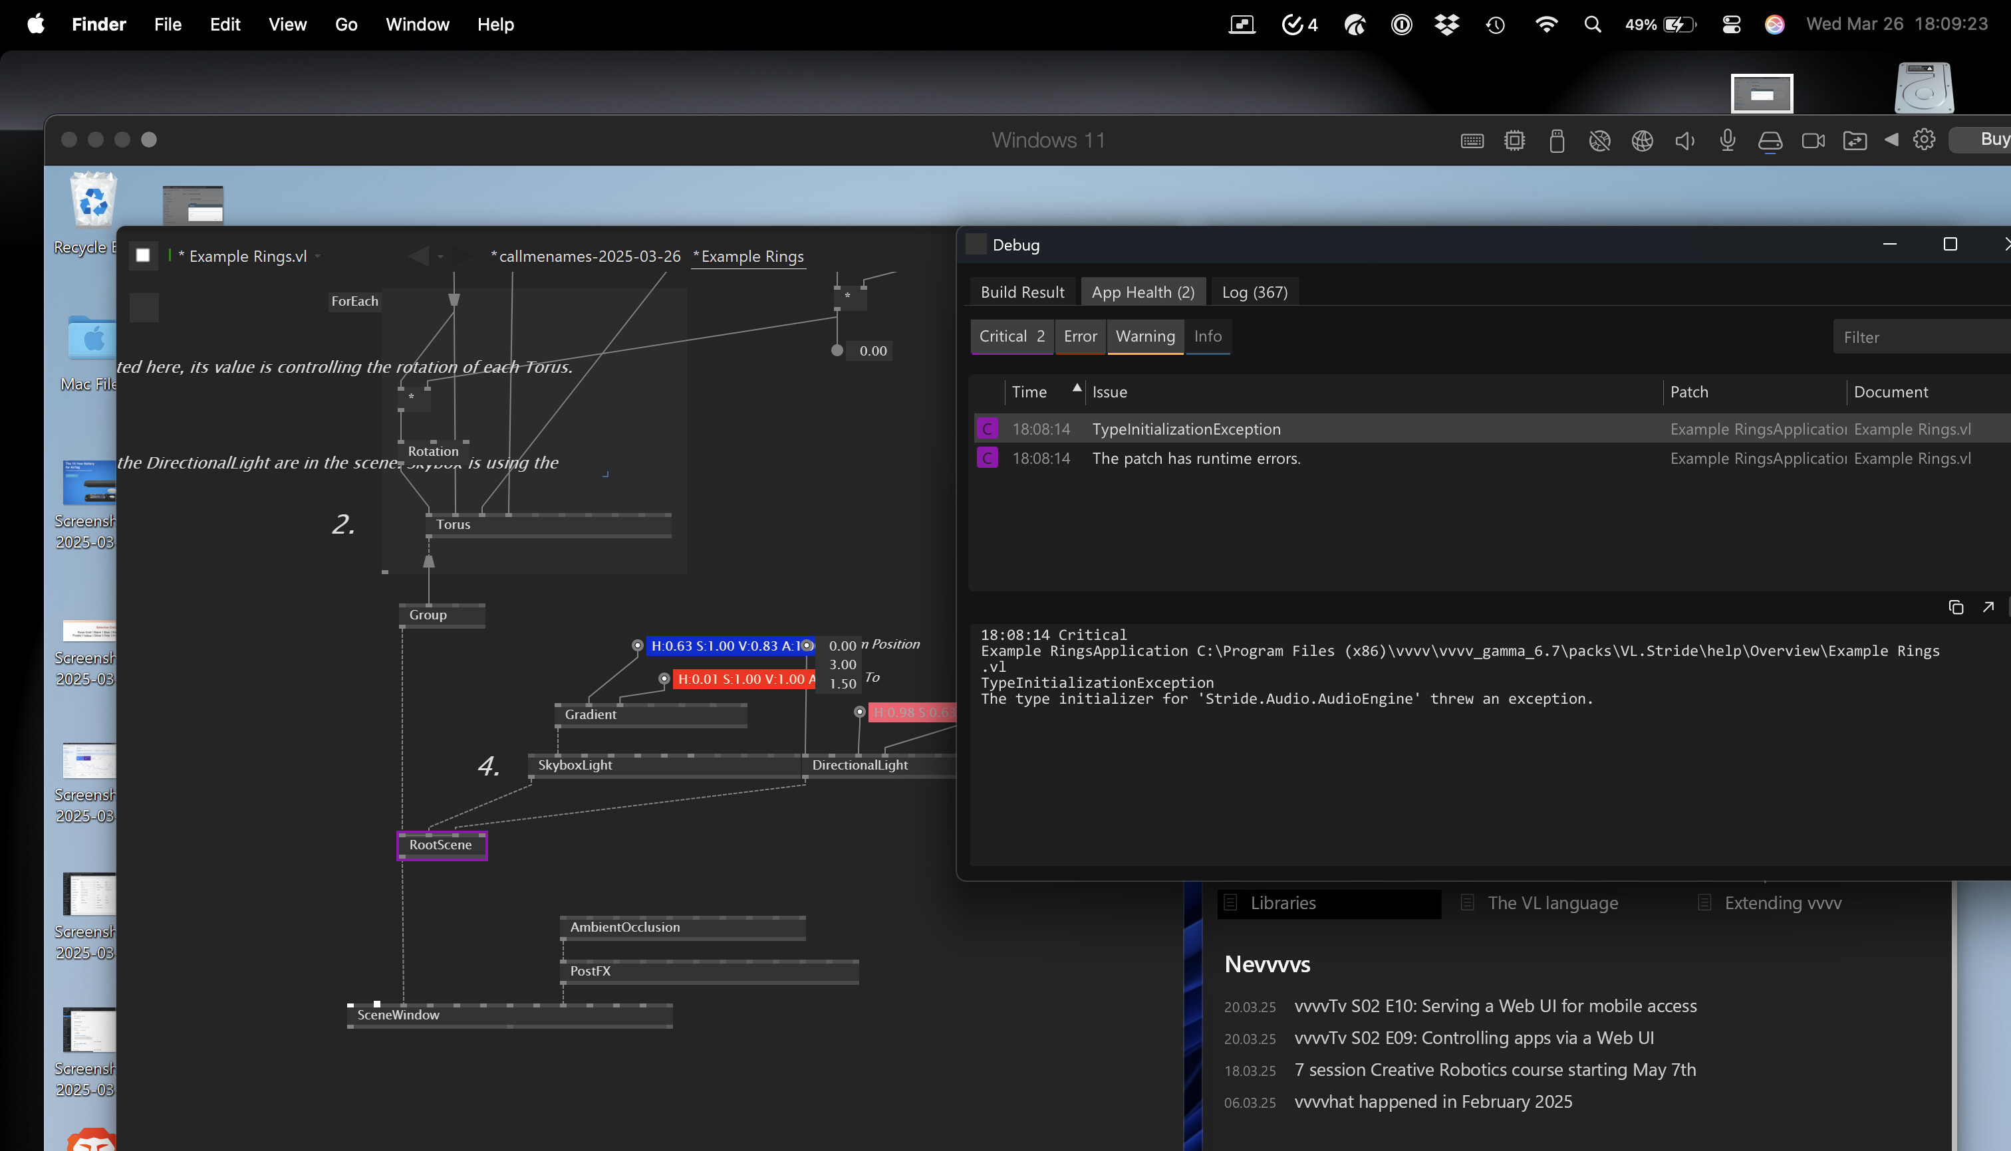Open issue details in external view arrow
The width and height of the screenshot is (2011, 1151).
[x=1987, y=607]
